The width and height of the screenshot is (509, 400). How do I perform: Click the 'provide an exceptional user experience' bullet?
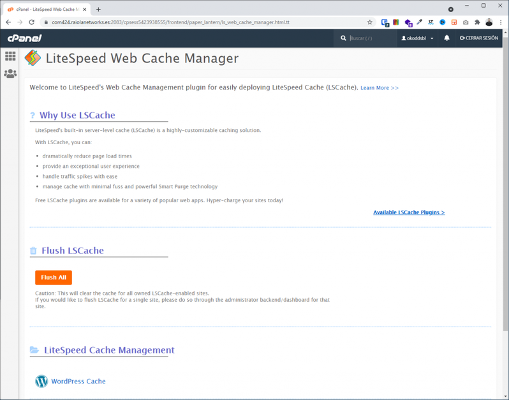91,167
